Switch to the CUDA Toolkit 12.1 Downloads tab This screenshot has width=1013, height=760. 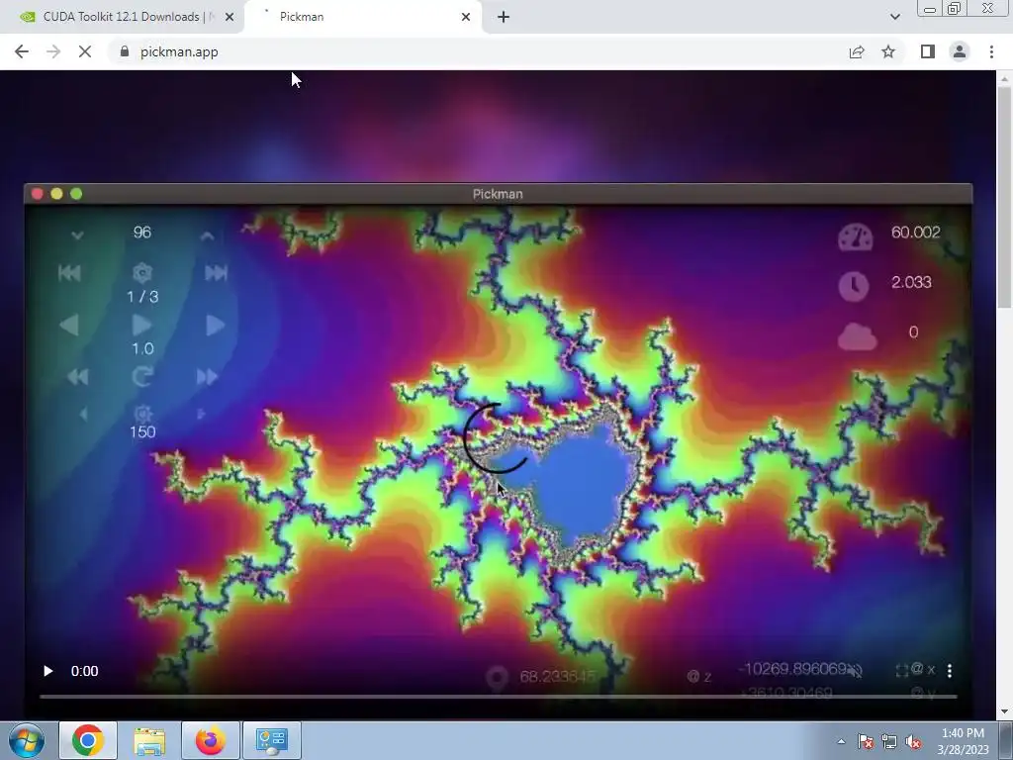tap(122, 17)
